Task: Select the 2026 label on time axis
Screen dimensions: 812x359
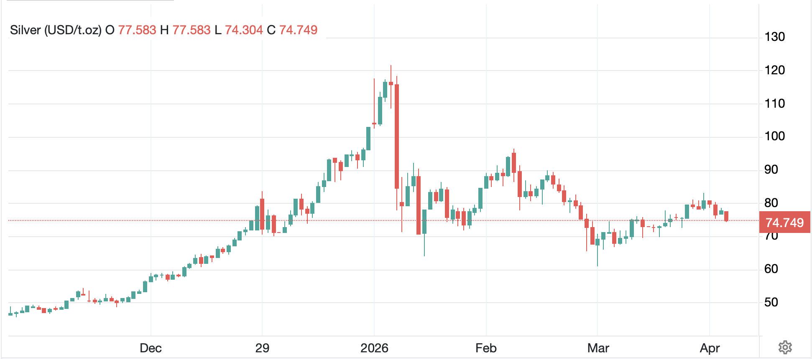Action: (374, 348)
